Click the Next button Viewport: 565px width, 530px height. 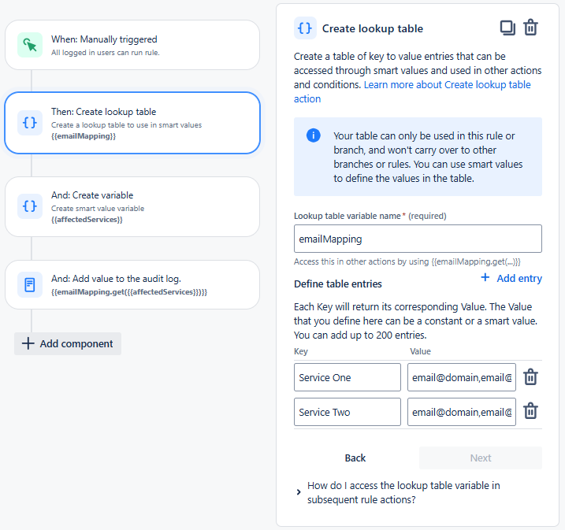(x=481, y=458)
